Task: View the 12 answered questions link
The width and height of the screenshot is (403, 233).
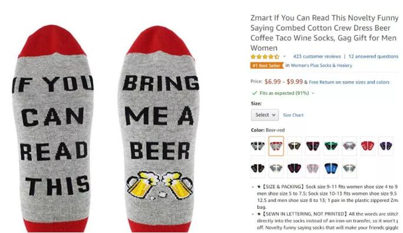Action: [373, 56]
